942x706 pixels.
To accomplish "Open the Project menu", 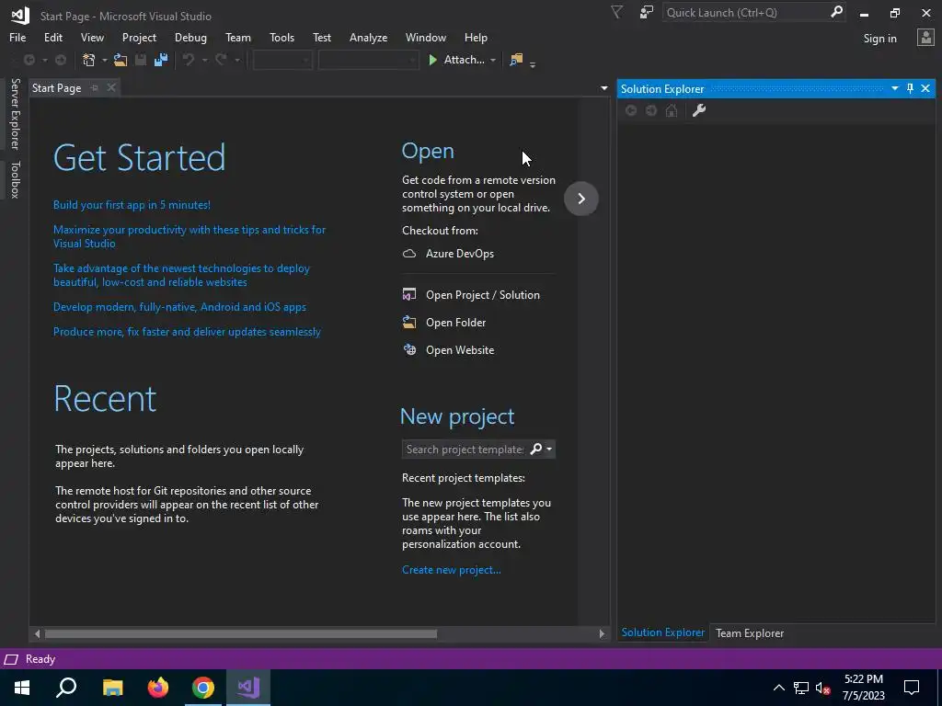I will point(140,38).
